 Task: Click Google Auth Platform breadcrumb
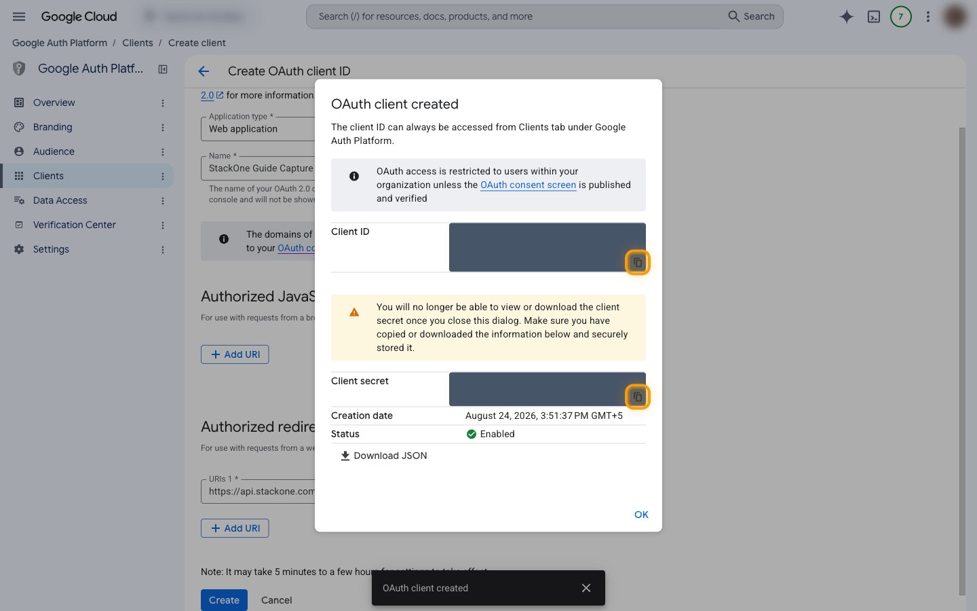pos(60,43)
